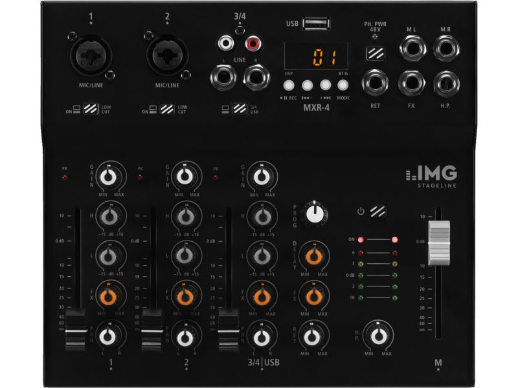Click the RET return level knob
Screen dimensions: 518x388
[x=314, y=336]
